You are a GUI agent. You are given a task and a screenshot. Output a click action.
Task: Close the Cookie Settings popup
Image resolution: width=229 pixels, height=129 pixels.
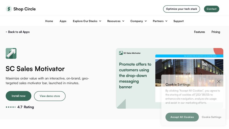(x=219, y=81)
